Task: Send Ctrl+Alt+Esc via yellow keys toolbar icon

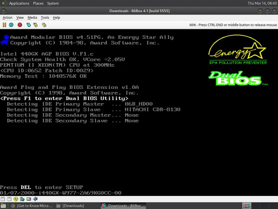Action: [x=36, y=25]
